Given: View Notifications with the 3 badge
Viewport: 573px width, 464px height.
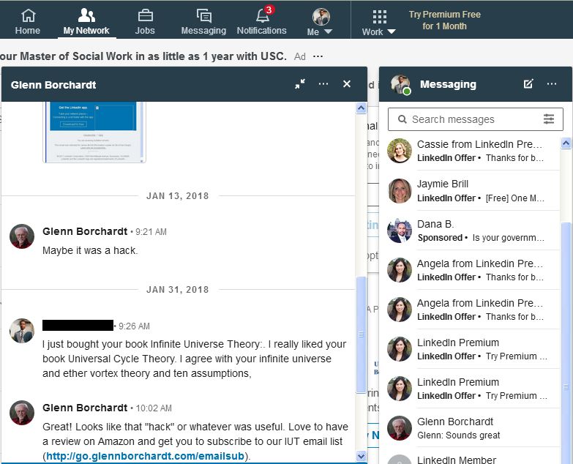Looking at the screenshot, I should (x=262, y=21).
